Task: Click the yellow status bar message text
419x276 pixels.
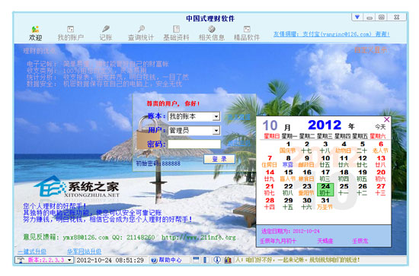Action: coord(297,260)
